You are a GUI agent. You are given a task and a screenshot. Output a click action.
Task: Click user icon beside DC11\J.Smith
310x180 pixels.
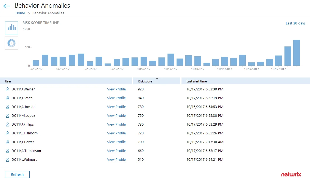click(x=7, y=98)
